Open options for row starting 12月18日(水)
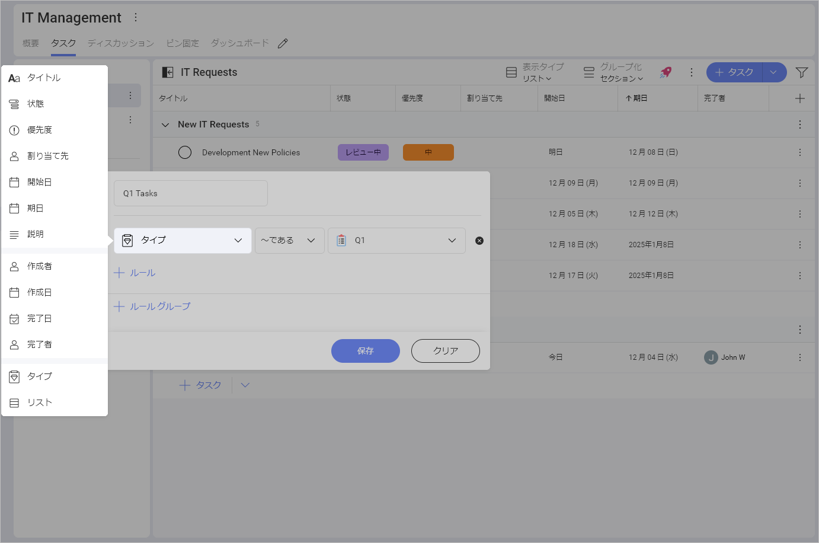819x543 pixels. click(x=800, y=245)
